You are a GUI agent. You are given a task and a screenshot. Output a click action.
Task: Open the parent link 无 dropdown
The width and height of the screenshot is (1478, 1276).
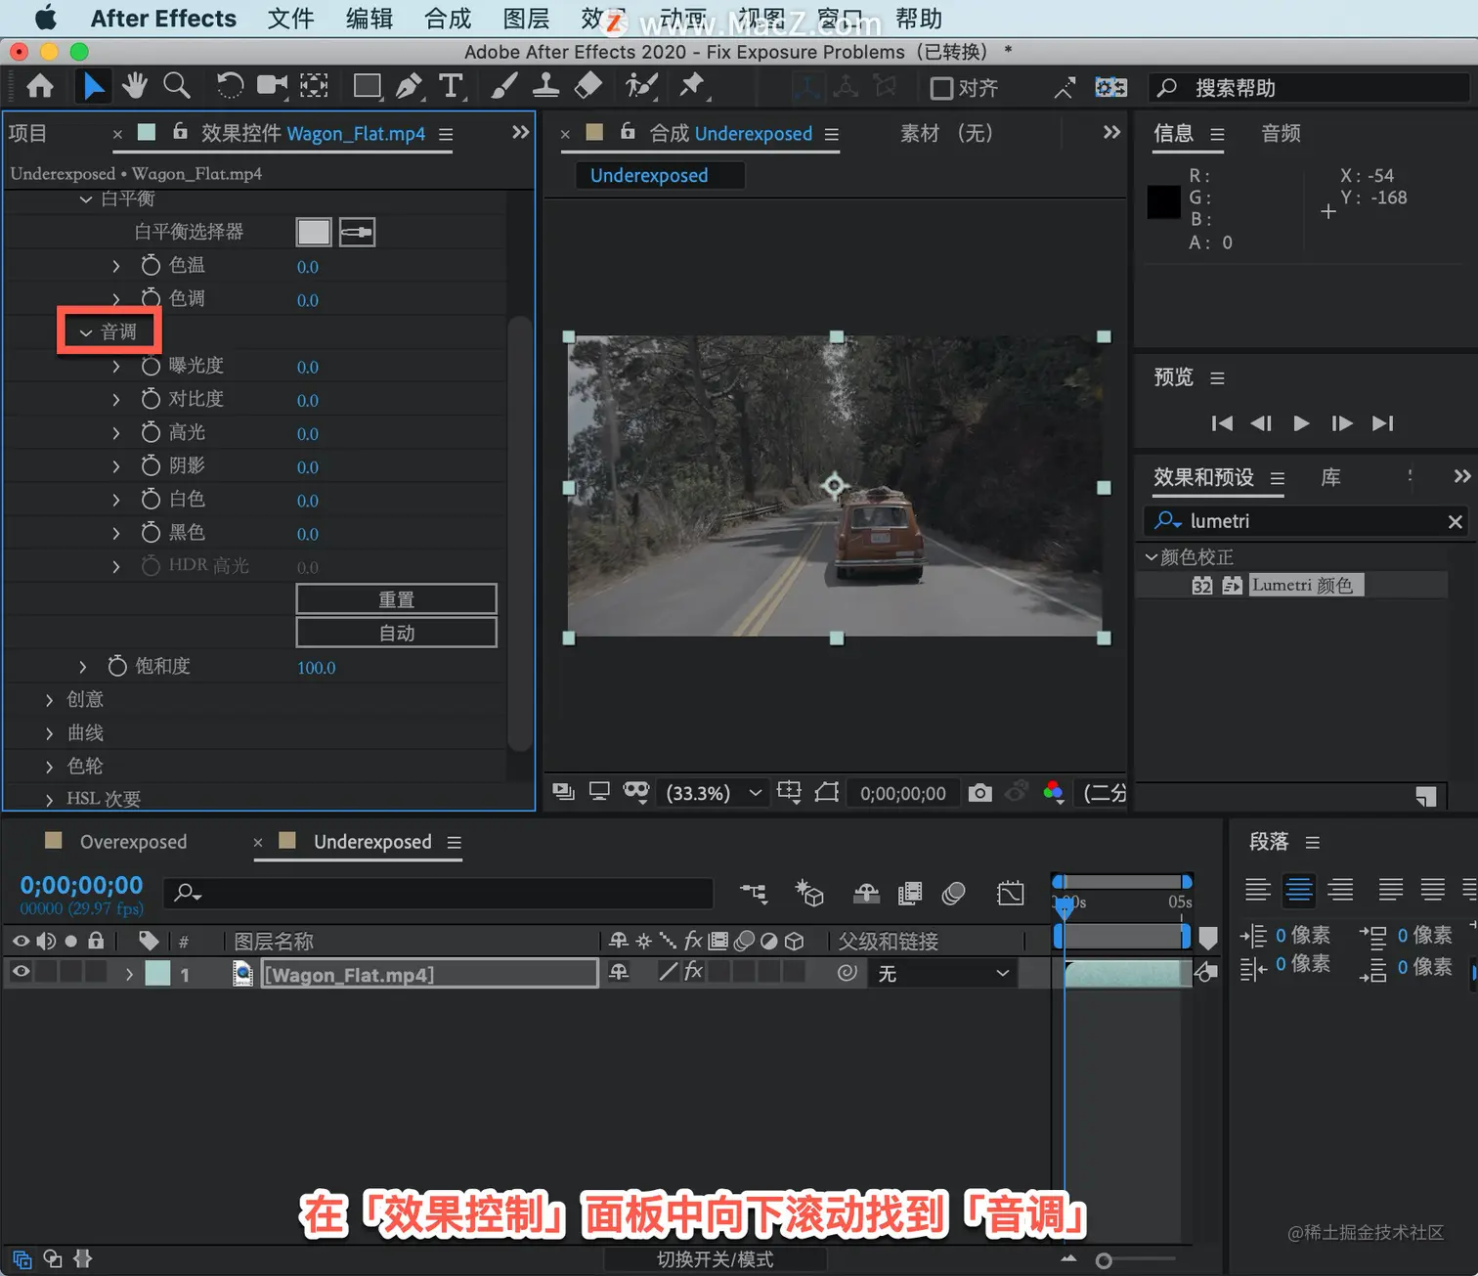pos(942,973)
